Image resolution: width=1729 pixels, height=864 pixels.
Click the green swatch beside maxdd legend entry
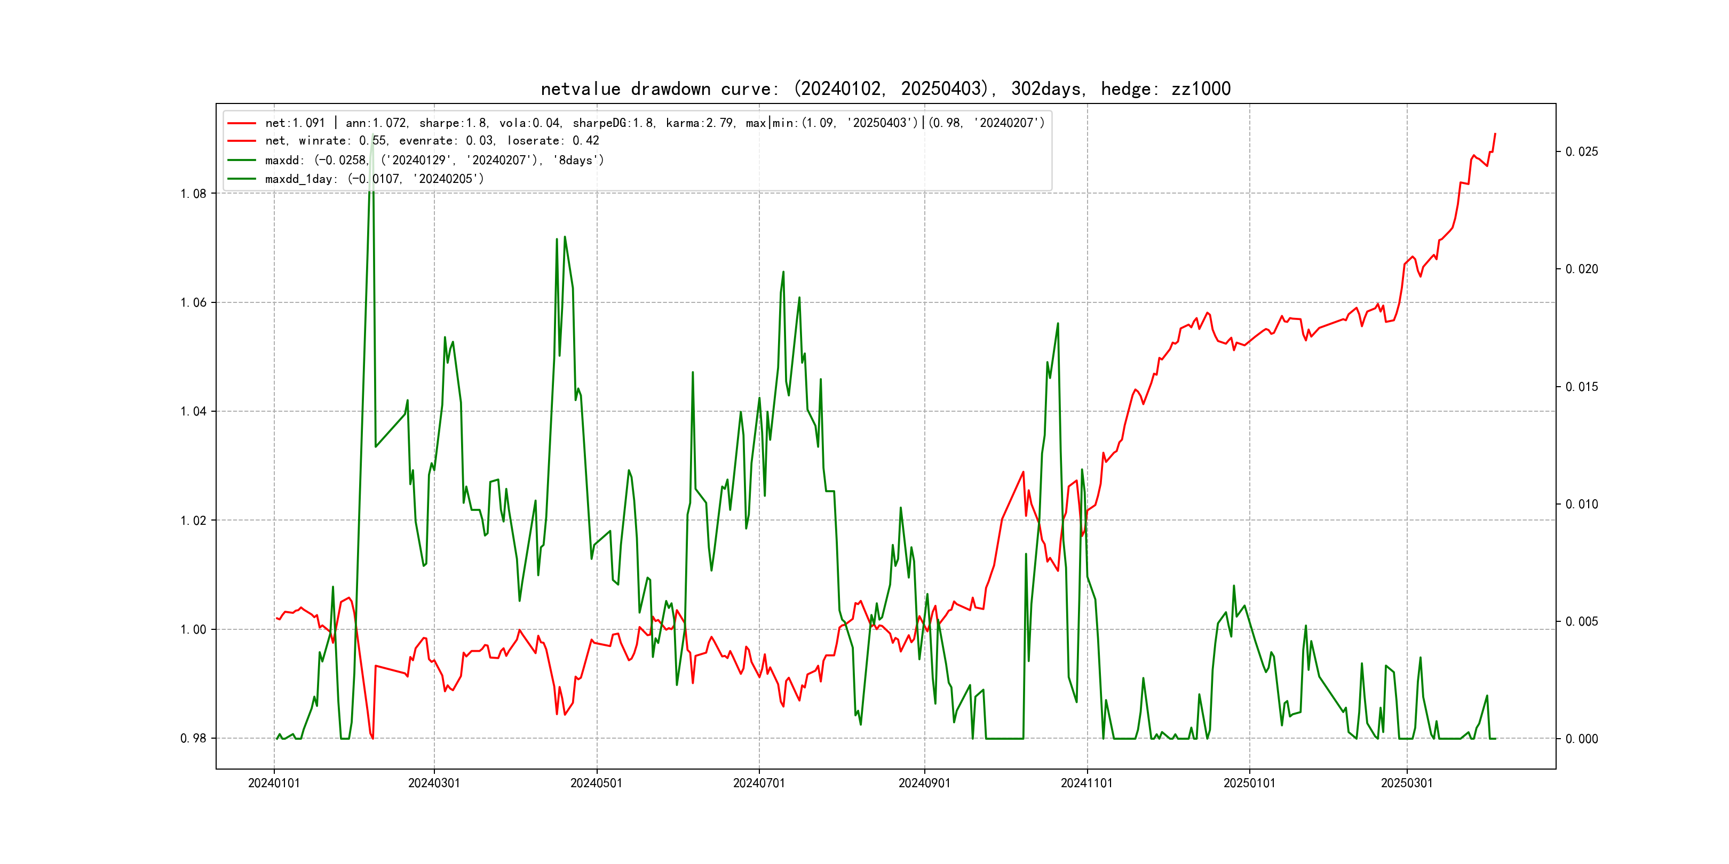[242, 161]
